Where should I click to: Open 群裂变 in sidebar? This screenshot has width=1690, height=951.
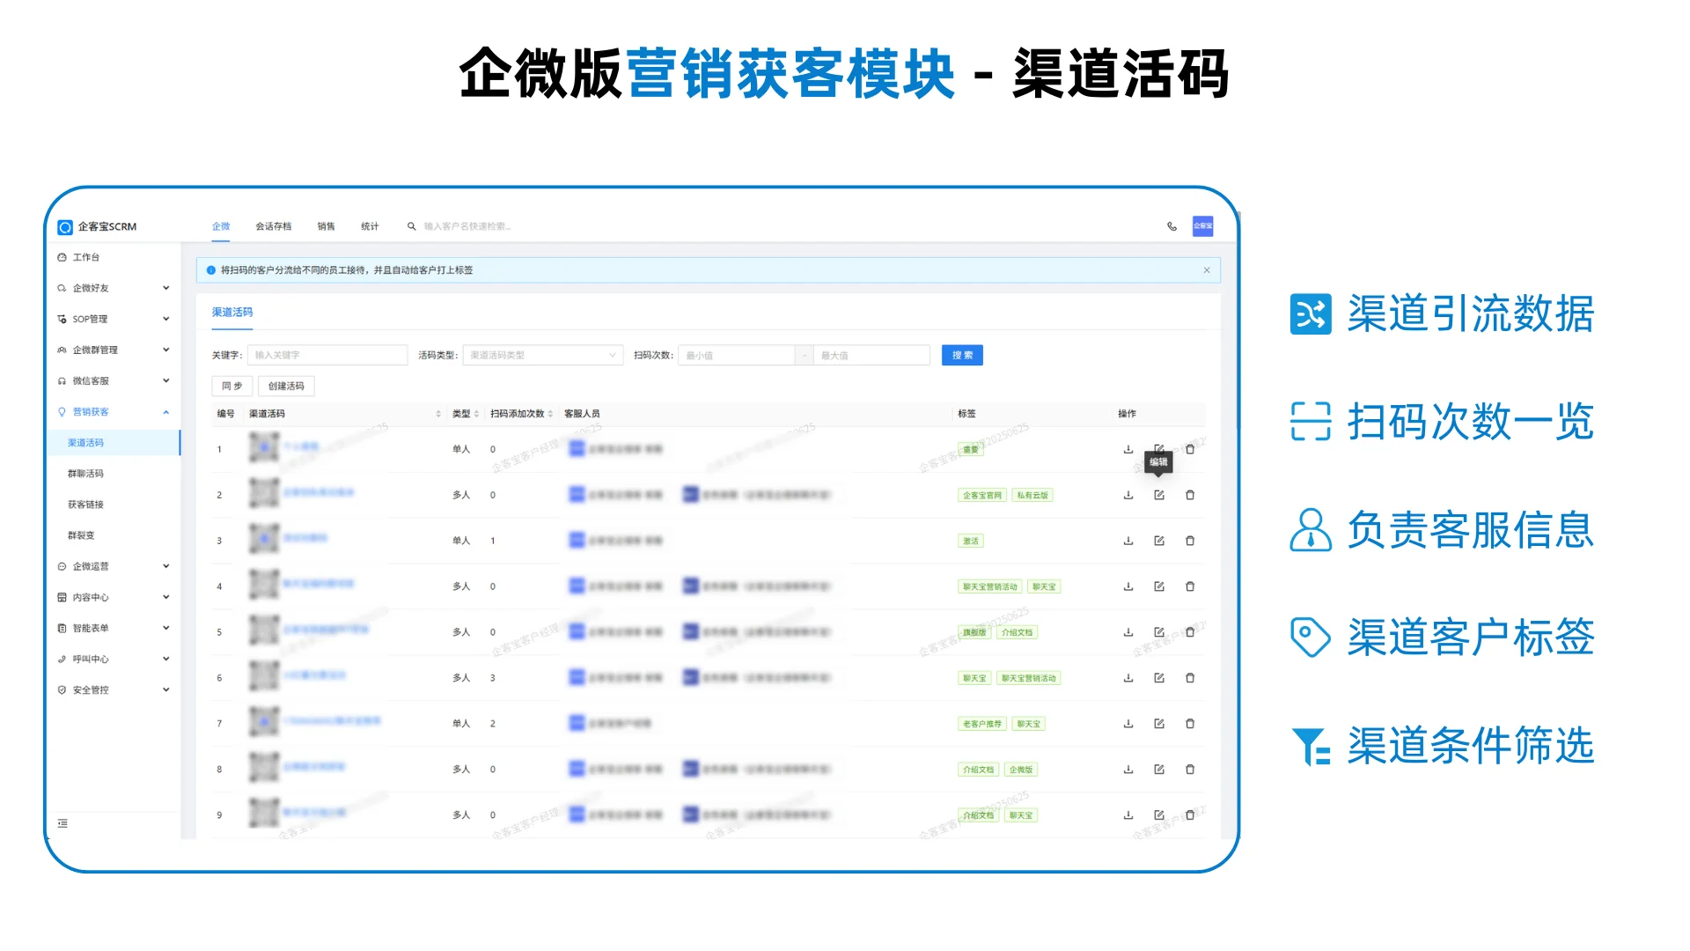(114, 535)
